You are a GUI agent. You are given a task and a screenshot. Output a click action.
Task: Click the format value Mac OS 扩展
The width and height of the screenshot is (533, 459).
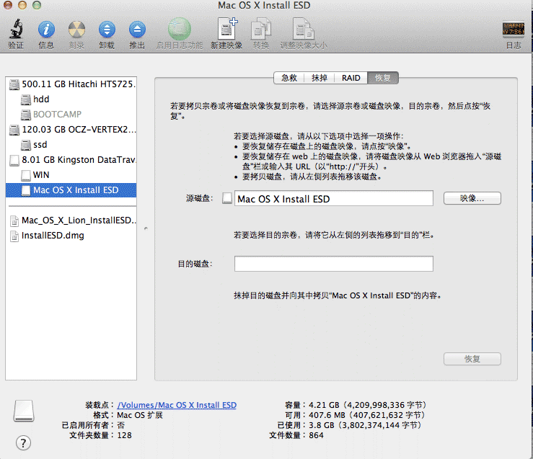140,415
